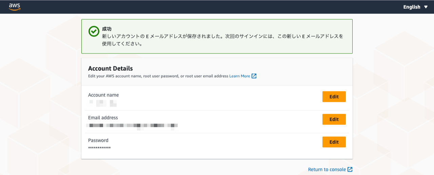Click the Japanese success message text

pyautogui.click(x=223, y=40)
